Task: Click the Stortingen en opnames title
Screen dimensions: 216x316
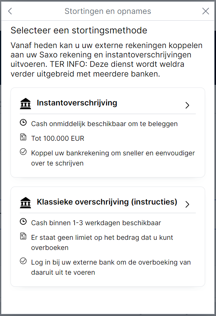Action: (108, 11)
